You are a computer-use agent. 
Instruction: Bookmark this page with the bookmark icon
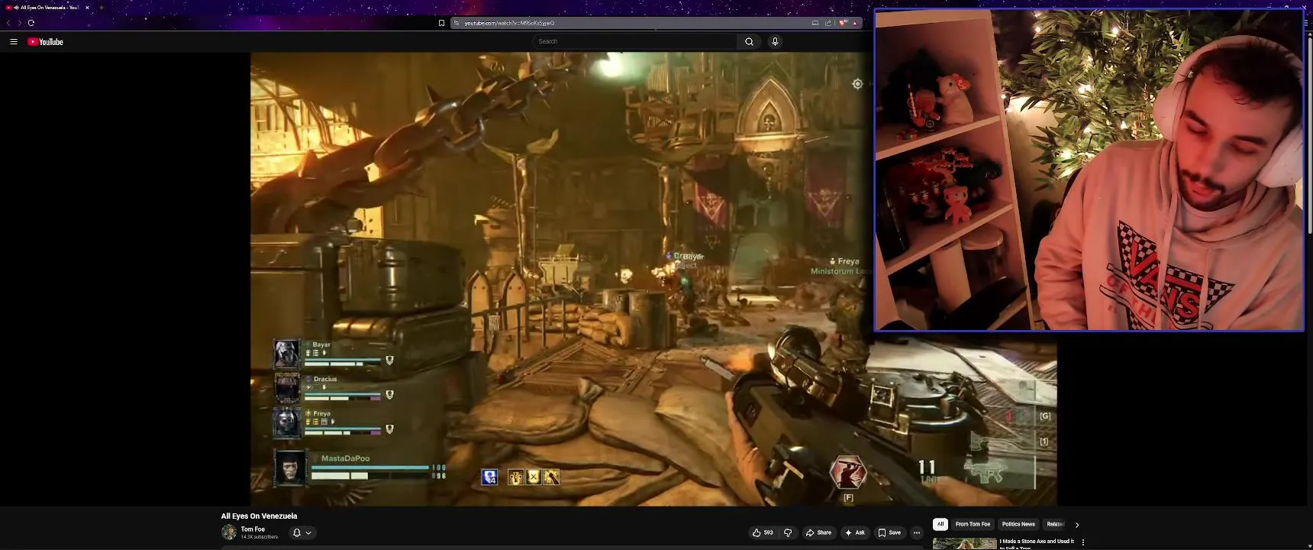pos(441,23)
